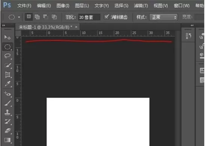Select the History Brush tool
Viewport: 205px width, 146px height.
click(7, 121)
